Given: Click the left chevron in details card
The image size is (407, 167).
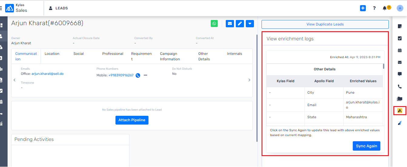Looking at the screenshot, I should (x=15, y=80).
